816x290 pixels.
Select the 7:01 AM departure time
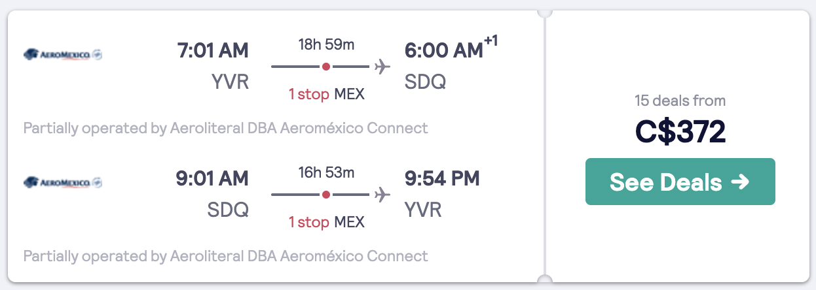pos(213,50)
